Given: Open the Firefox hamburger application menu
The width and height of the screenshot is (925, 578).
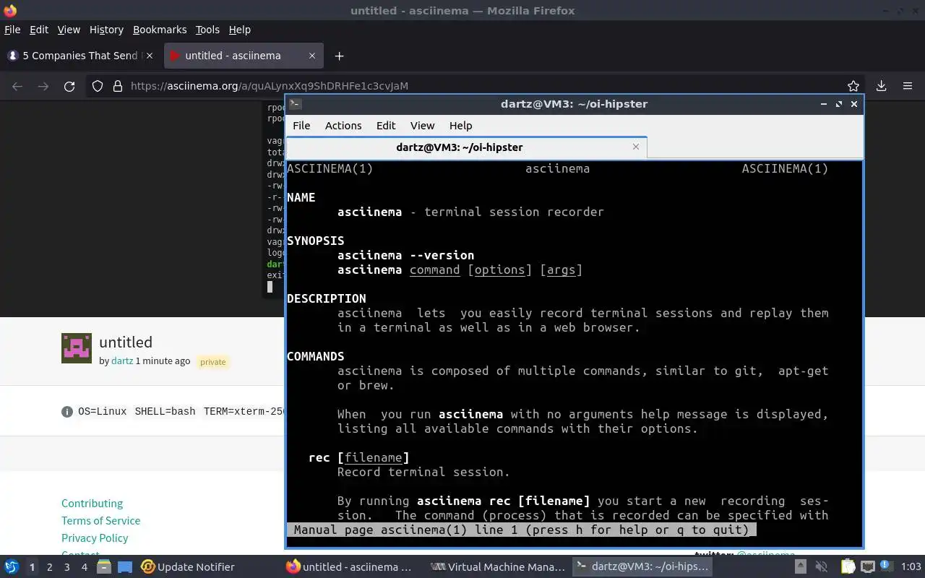Looking at the screenshot, I should click(x=908, y=86).
